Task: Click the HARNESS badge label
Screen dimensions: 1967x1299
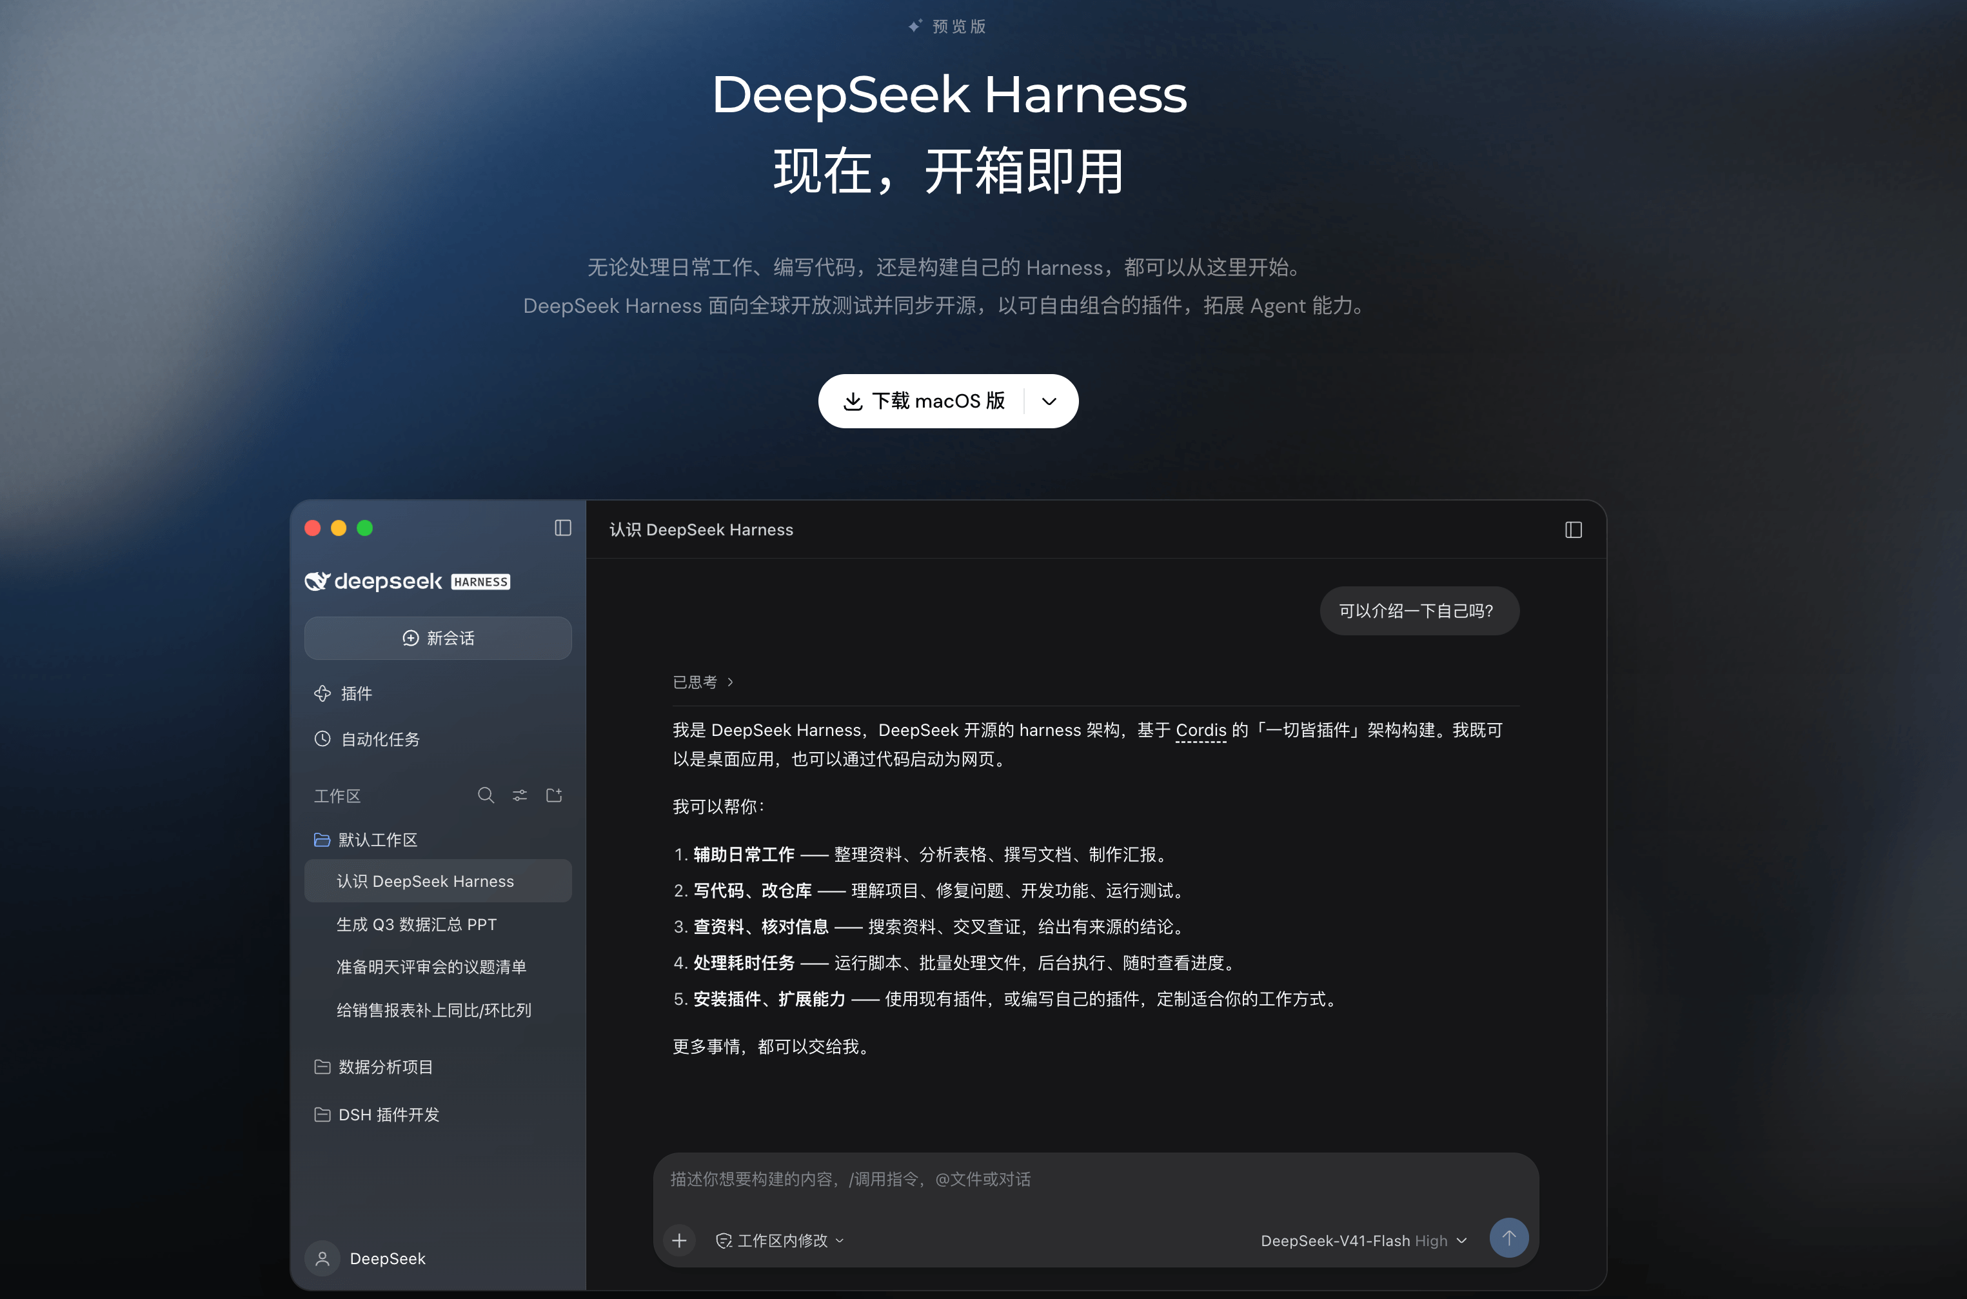Action: (x=480, y=582)
